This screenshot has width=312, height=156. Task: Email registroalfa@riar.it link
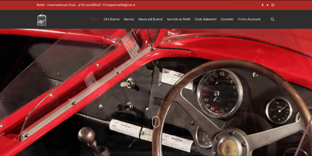[121, 5]
